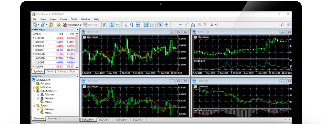The width and height of the screenshot is (323, 124).
Task: Toggle the Market Watch dollar icon
Action: [51, 25]
